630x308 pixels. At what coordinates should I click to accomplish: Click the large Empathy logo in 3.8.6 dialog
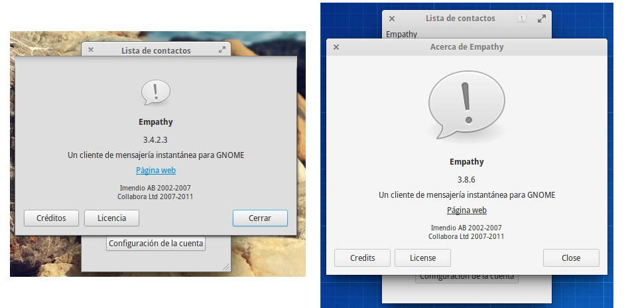466,104
